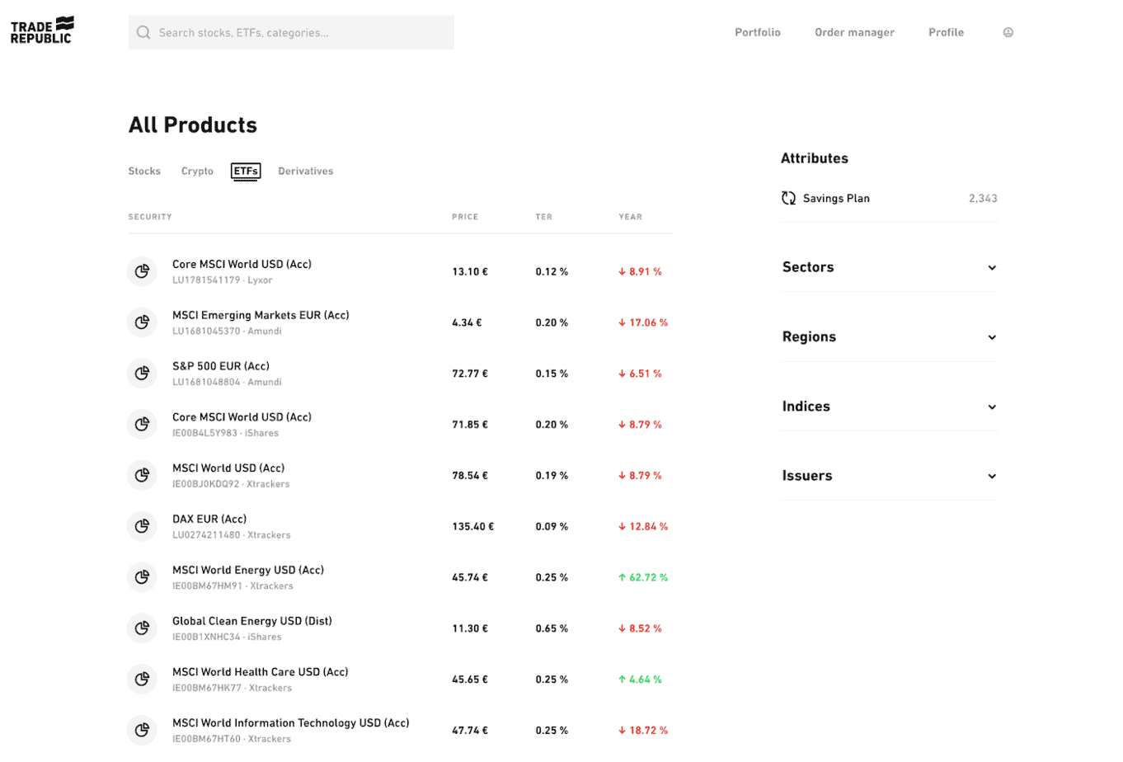Image resolution: width=1123 pixels, height=762 pixels.
Task: Click the YEAR column header
Action: pyautogui.click(x=631, y=217)
